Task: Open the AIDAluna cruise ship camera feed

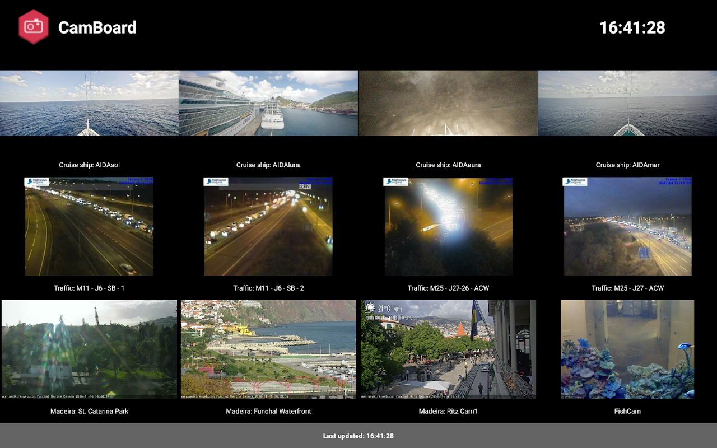Action: 268,103
